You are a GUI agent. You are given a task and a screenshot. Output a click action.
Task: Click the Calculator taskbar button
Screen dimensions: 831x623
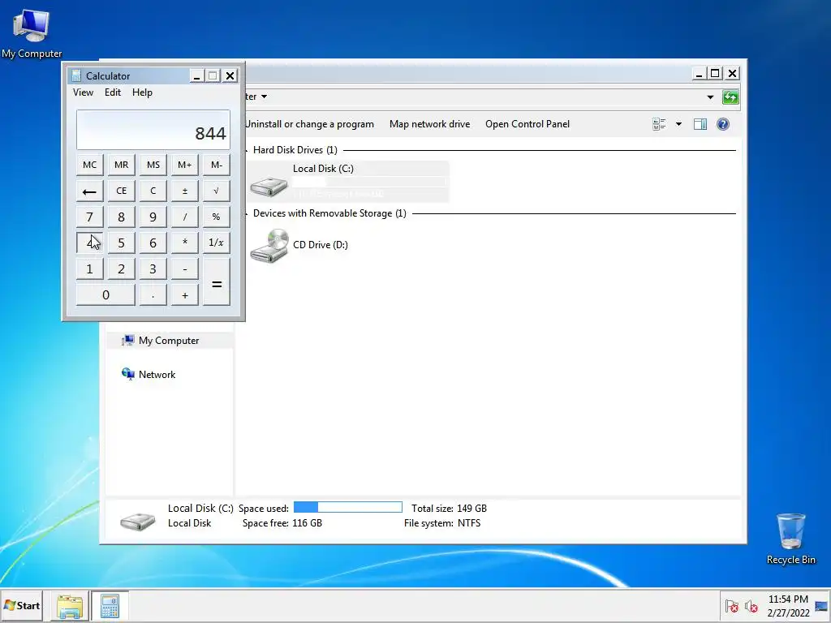pos(110,605)
